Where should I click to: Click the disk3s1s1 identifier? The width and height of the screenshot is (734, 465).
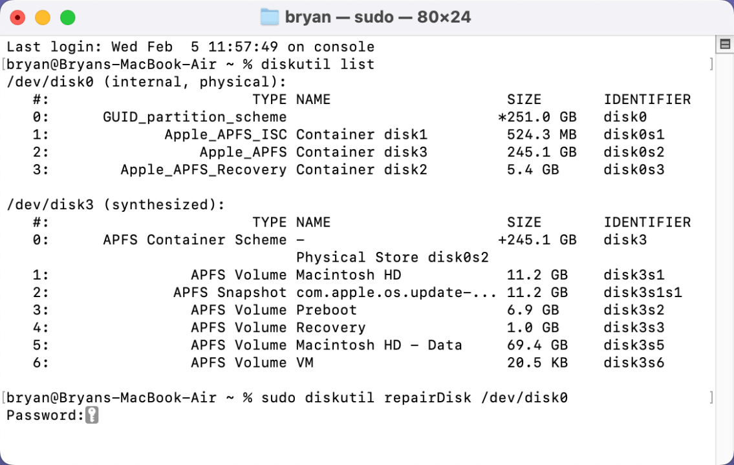(x=642, y=293)
